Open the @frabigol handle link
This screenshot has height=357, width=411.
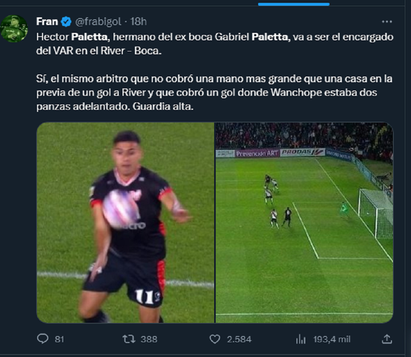click(99, 21)
